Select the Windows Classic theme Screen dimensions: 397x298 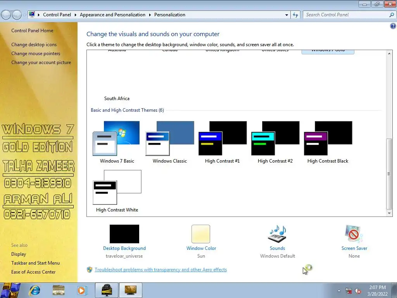(x=170, y=142)
